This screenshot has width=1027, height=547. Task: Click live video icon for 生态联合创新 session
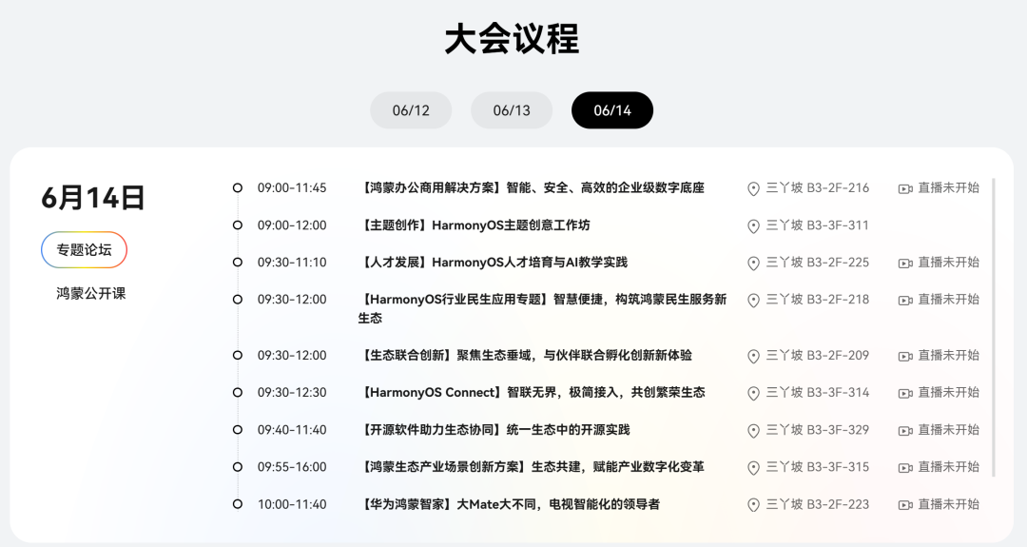pos(905,357)
